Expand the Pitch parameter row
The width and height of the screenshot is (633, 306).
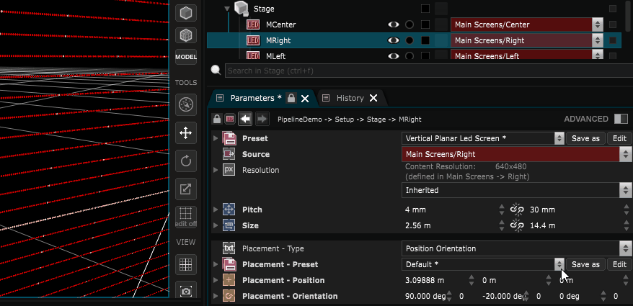(215, 210)
